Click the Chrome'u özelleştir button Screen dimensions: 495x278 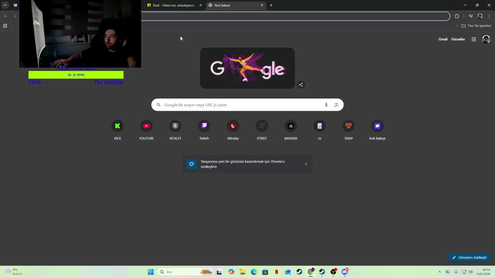click(x=470, y=258)
